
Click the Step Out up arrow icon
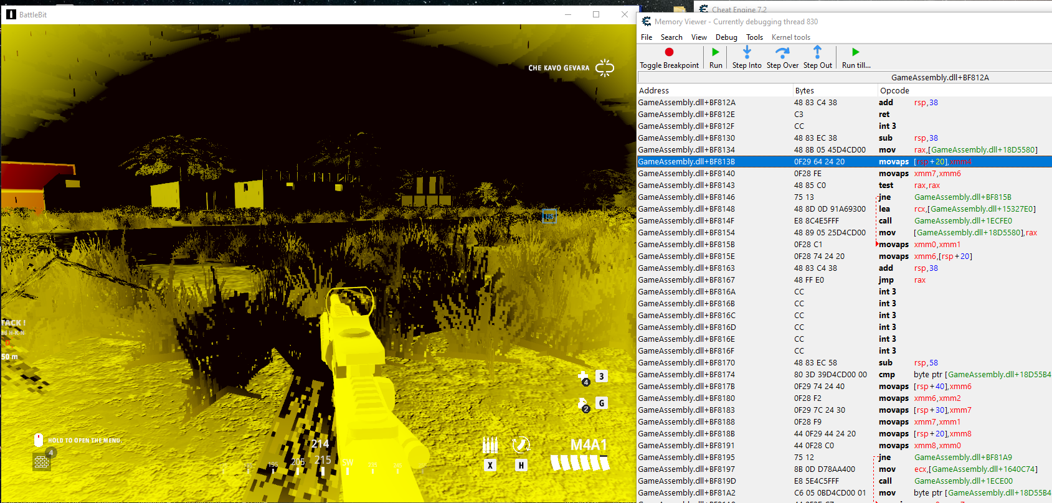coord(817,52)
